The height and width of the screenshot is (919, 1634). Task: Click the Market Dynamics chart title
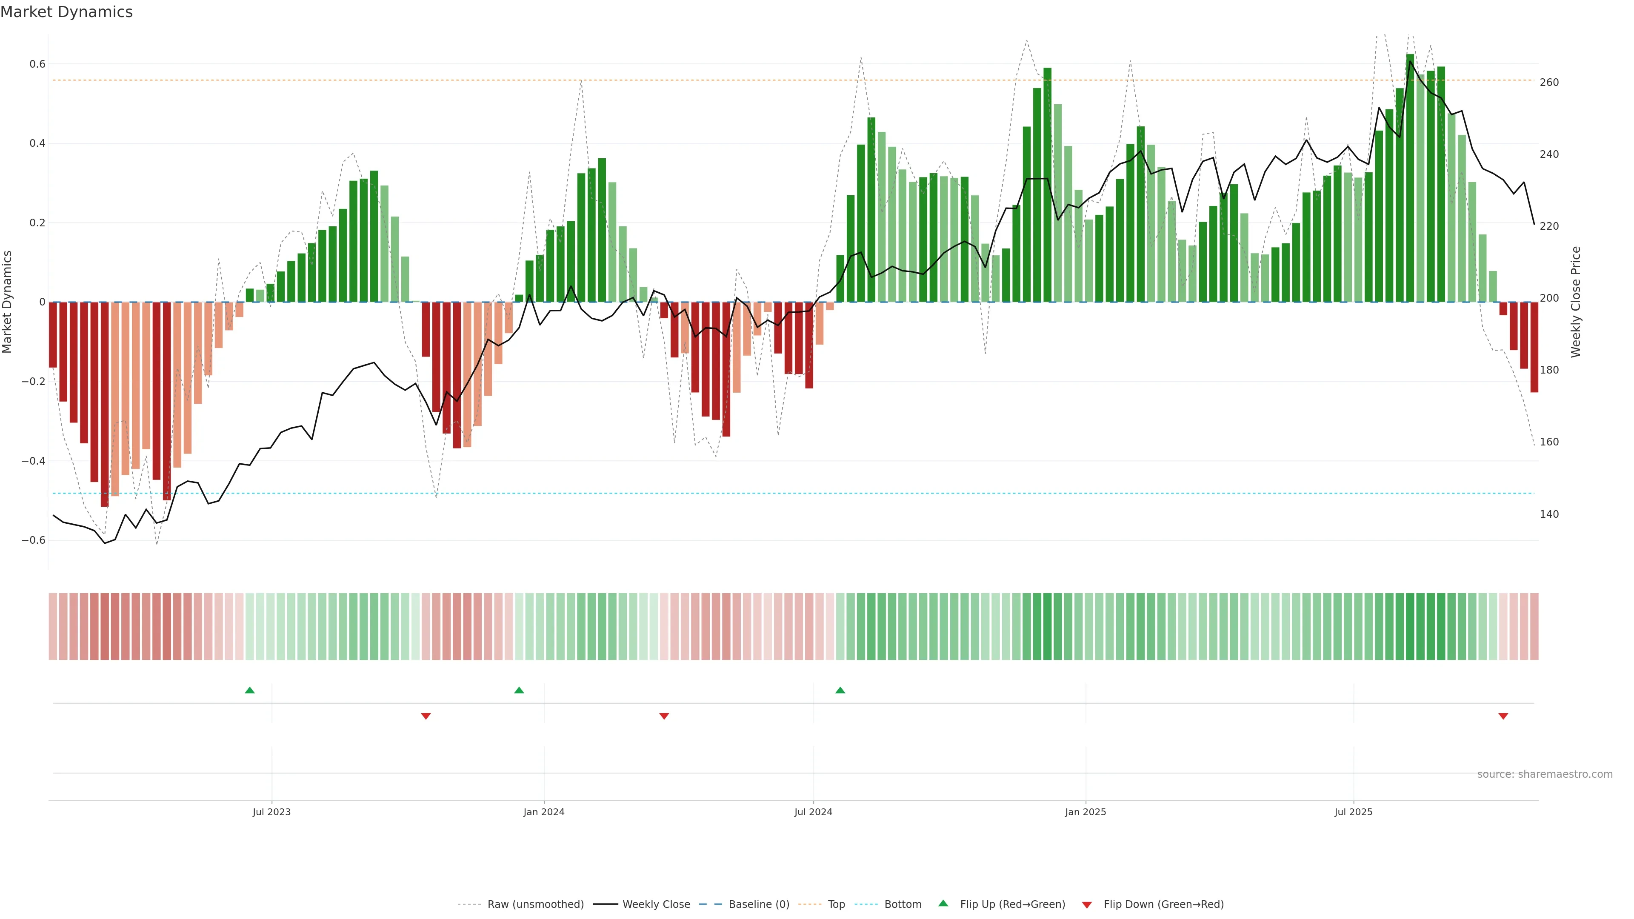67,12
